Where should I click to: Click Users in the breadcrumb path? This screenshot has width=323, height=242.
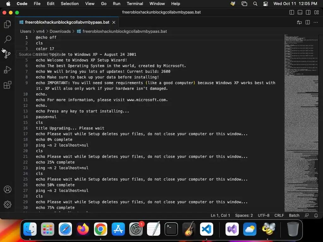(x=26, y=31)
